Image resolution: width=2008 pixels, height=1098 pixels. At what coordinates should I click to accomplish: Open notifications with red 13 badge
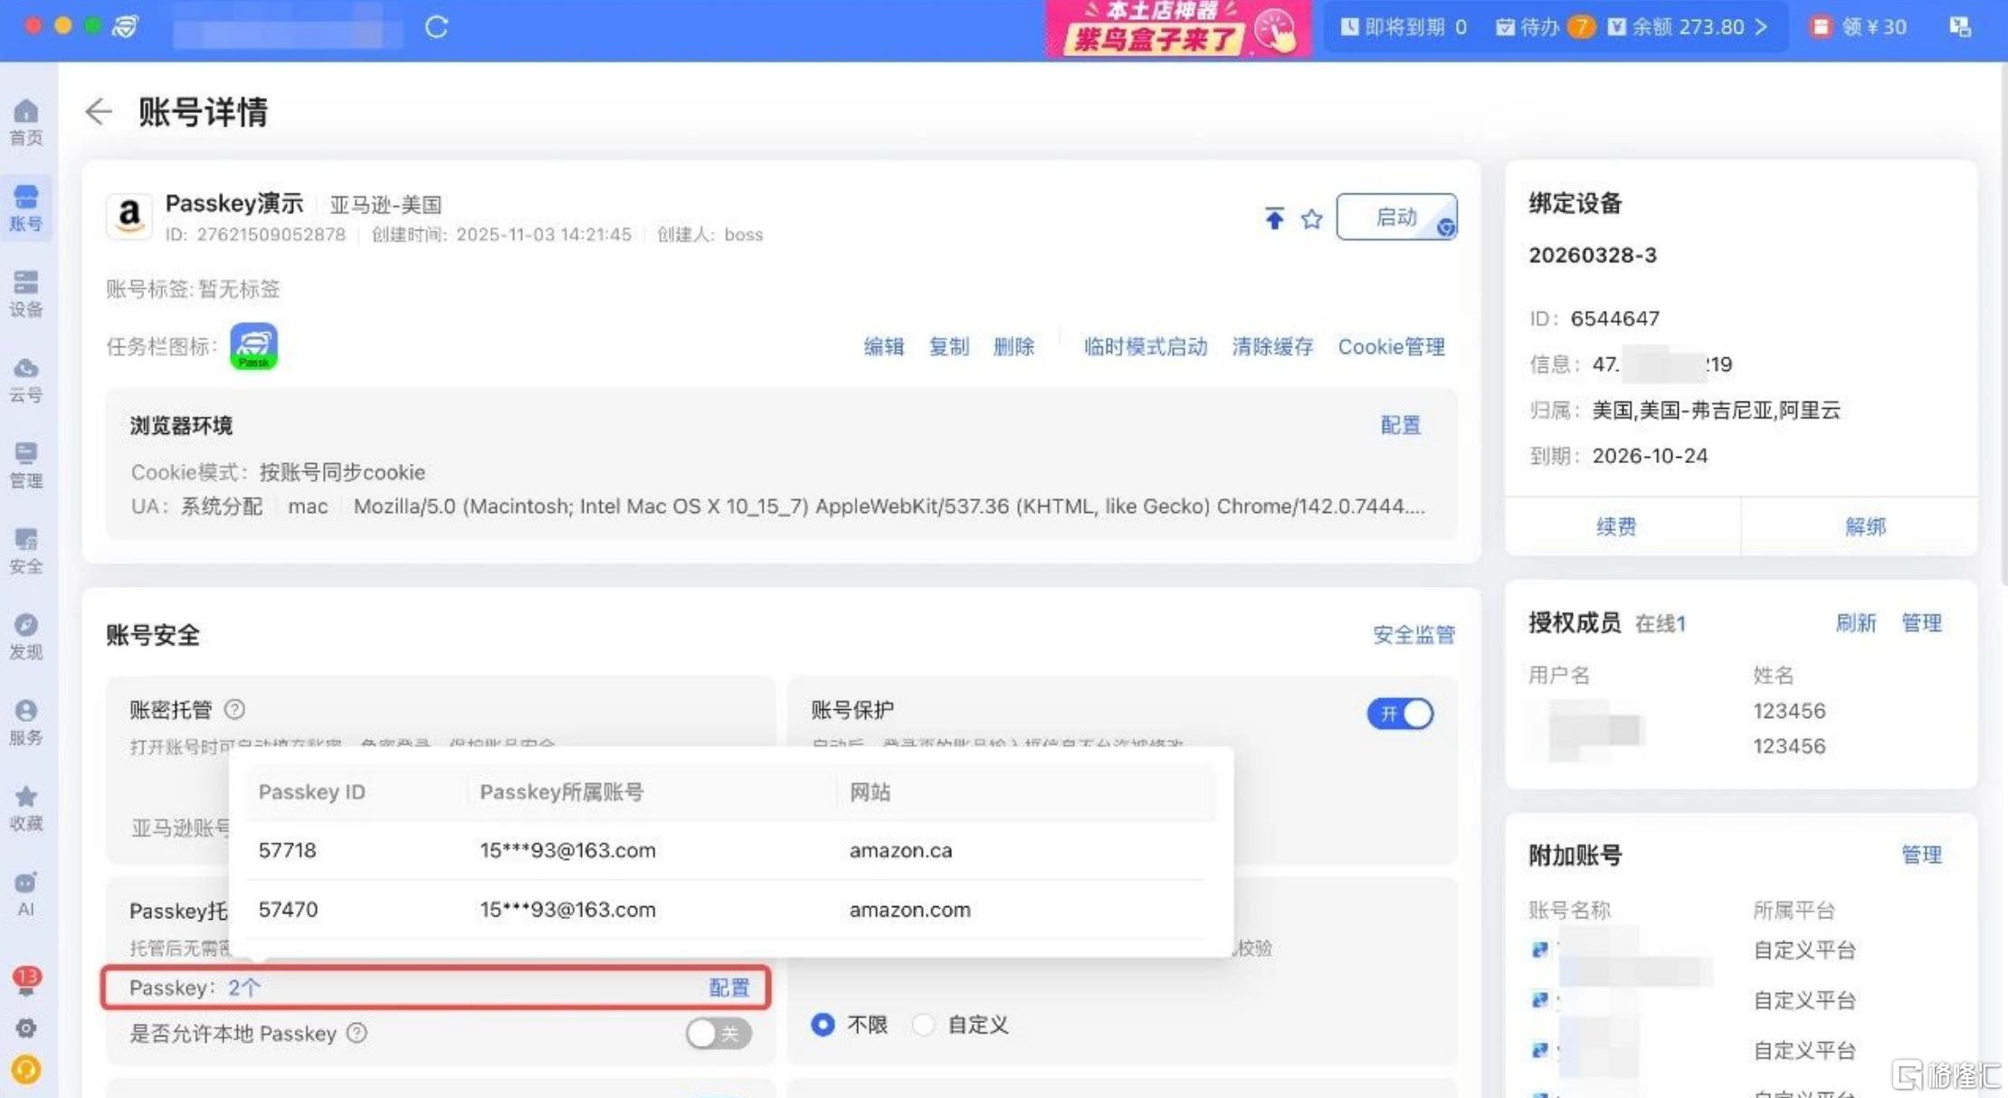[26, 980]
